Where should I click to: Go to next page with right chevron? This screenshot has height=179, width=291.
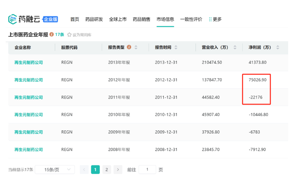(x=118, y=170)
